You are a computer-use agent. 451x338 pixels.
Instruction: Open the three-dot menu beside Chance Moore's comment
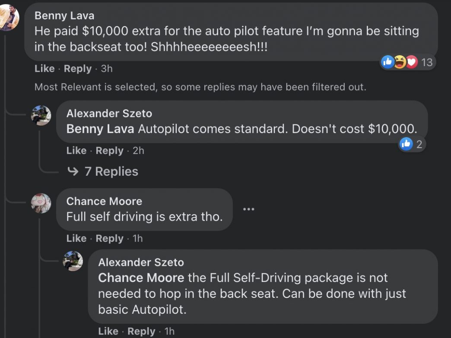pyautogui.click(x=248, y=209)
